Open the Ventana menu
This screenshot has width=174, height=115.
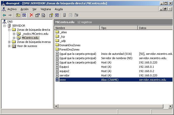pos(46,9)
